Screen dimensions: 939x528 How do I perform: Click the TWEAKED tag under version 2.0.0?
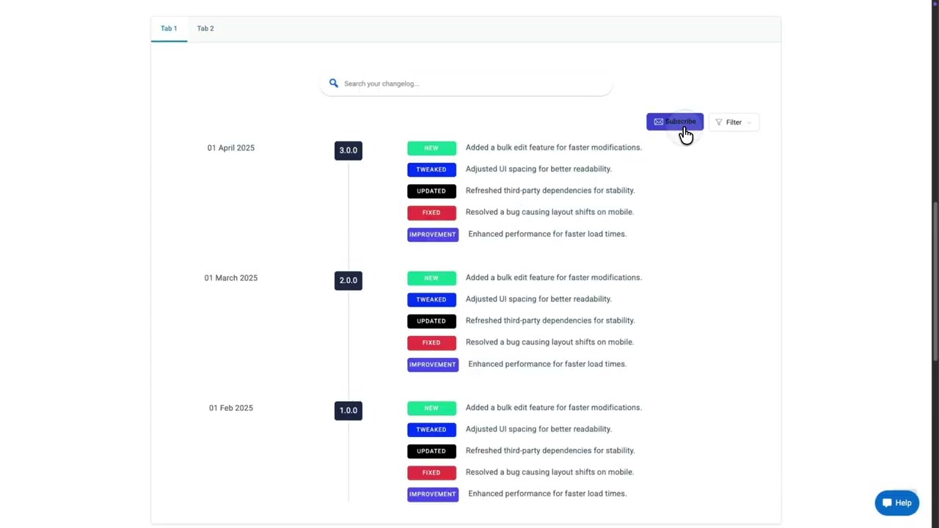tap(431, 299)
